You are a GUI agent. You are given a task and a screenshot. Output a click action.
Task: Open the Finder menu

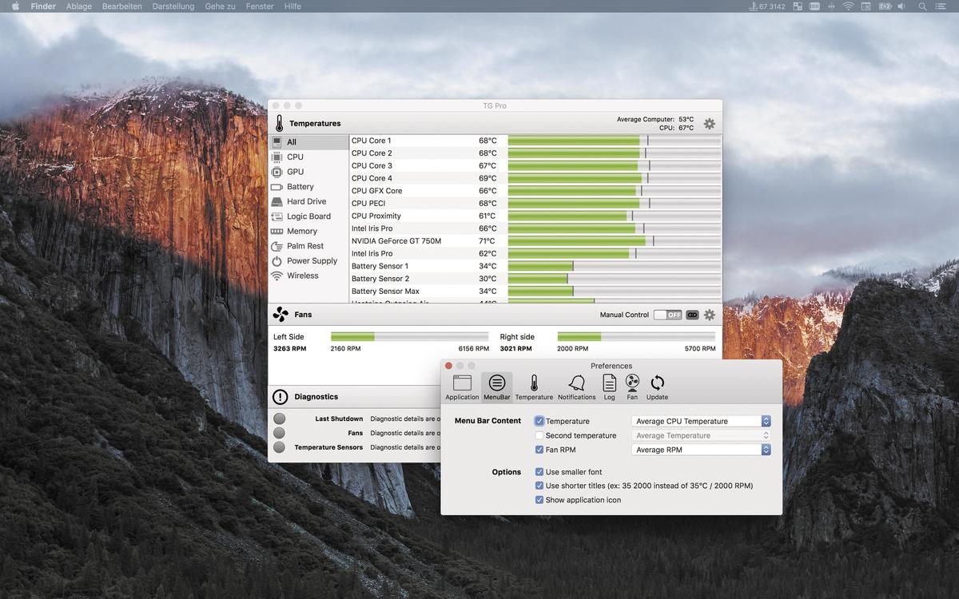43,6
